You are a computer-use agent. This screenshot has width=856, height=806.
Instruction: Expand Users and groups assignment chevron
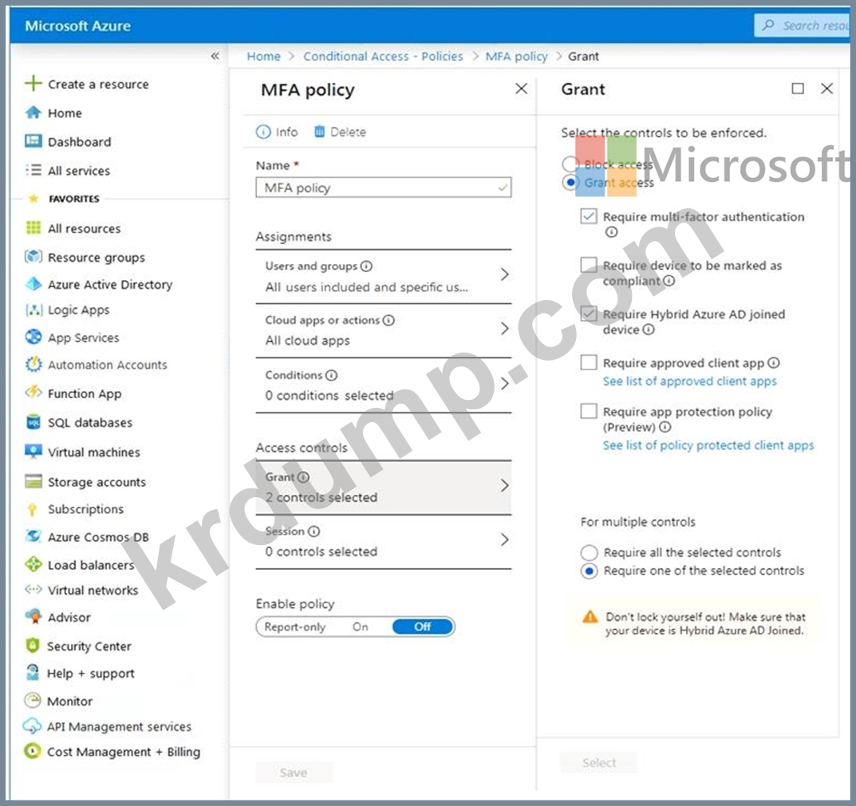point(504,275)
